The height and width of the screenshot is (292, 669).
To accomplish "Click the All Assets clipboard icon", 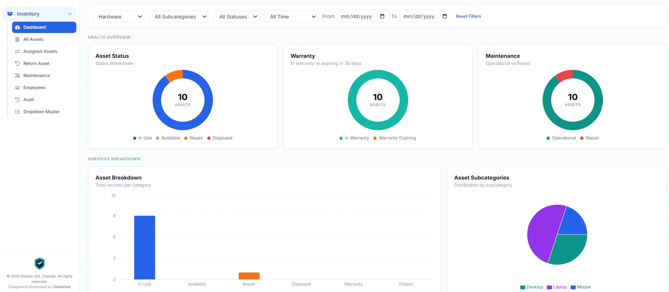I will pyautogui.click(x=17, y=39).
